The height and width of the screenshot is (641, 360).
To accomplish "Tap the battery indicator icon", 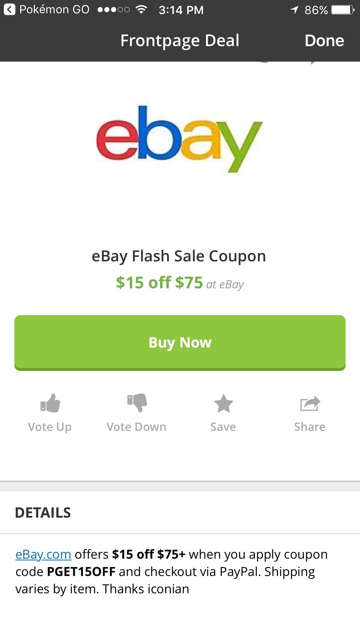I will [x=342, y=10].
